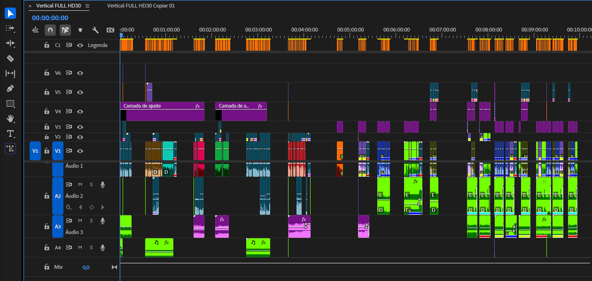Select the Razor tool
Screen dimensions: 592x281
10,58
